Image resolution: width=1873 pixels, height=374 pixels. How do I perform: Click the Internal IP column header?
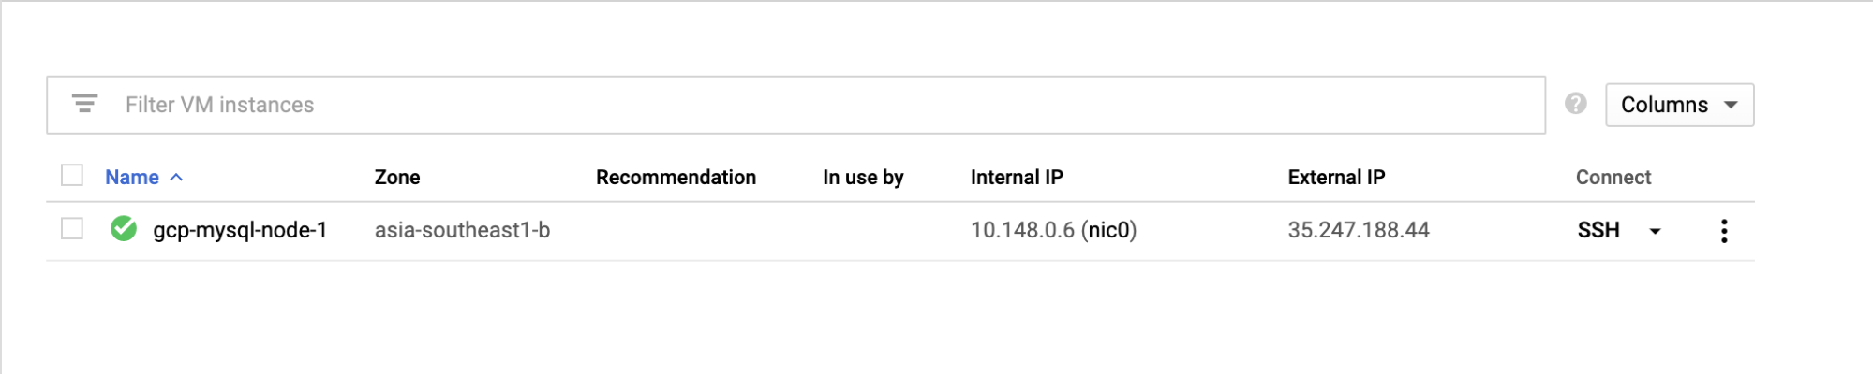(x=1017, y=178)
